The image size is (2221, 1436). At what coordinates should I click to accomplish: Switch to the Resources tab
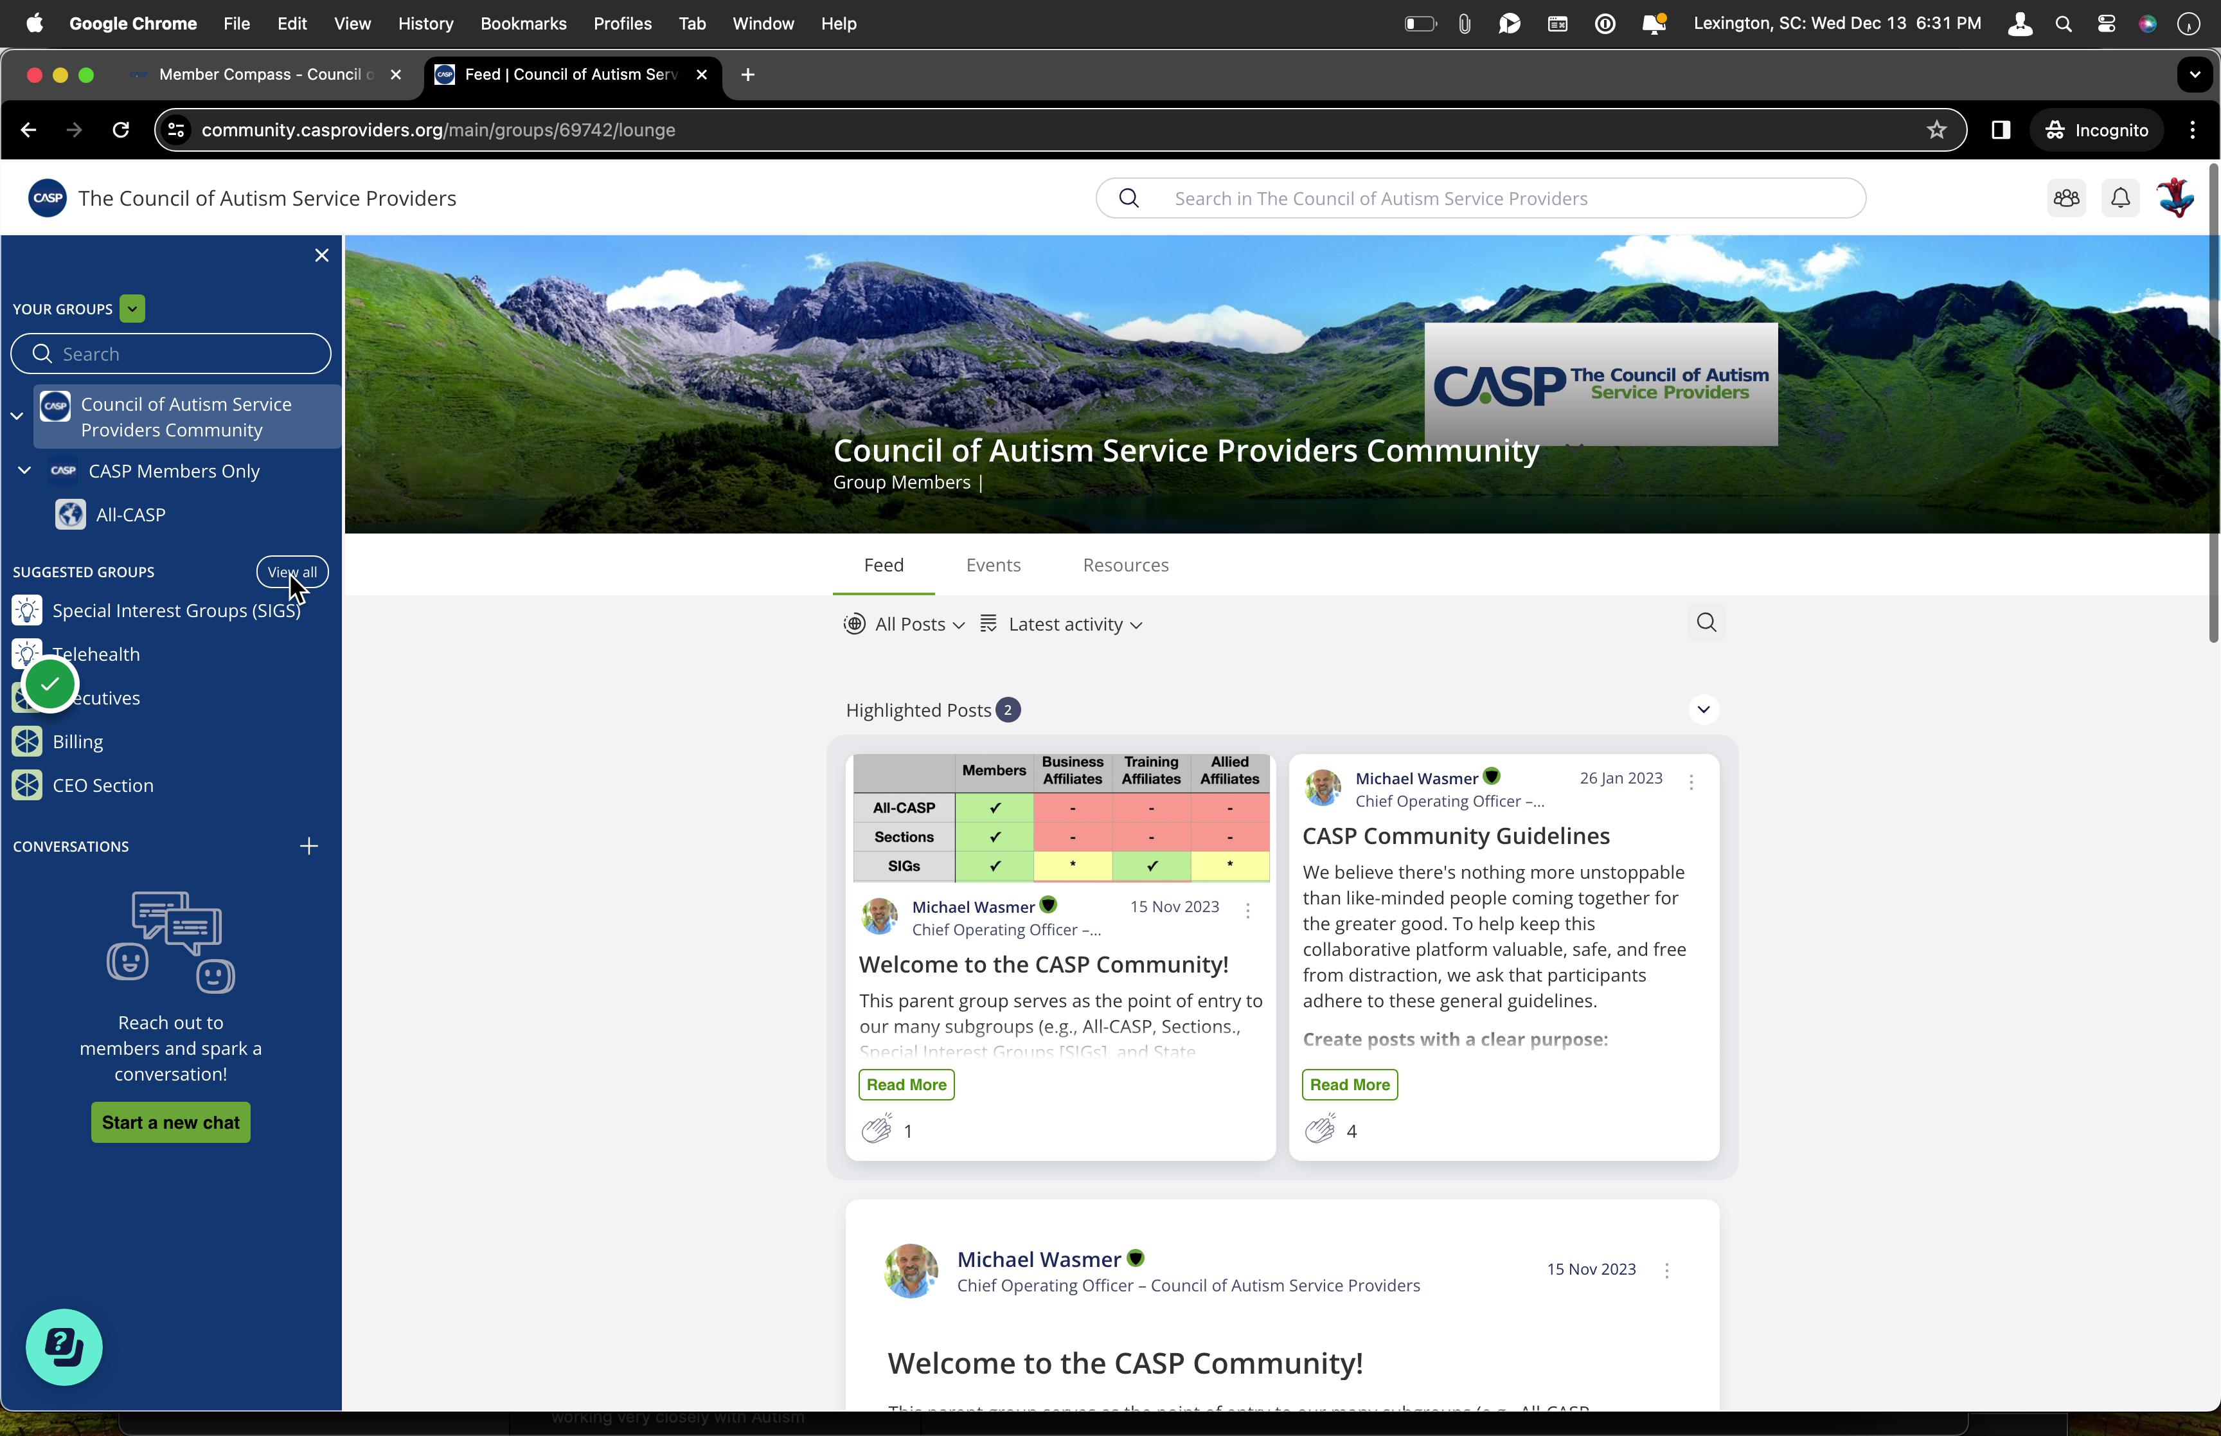pos(1125,565)
